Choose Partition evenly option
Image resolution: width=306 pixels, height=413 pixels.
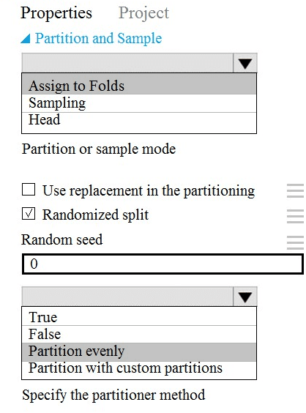coord(139,351)
